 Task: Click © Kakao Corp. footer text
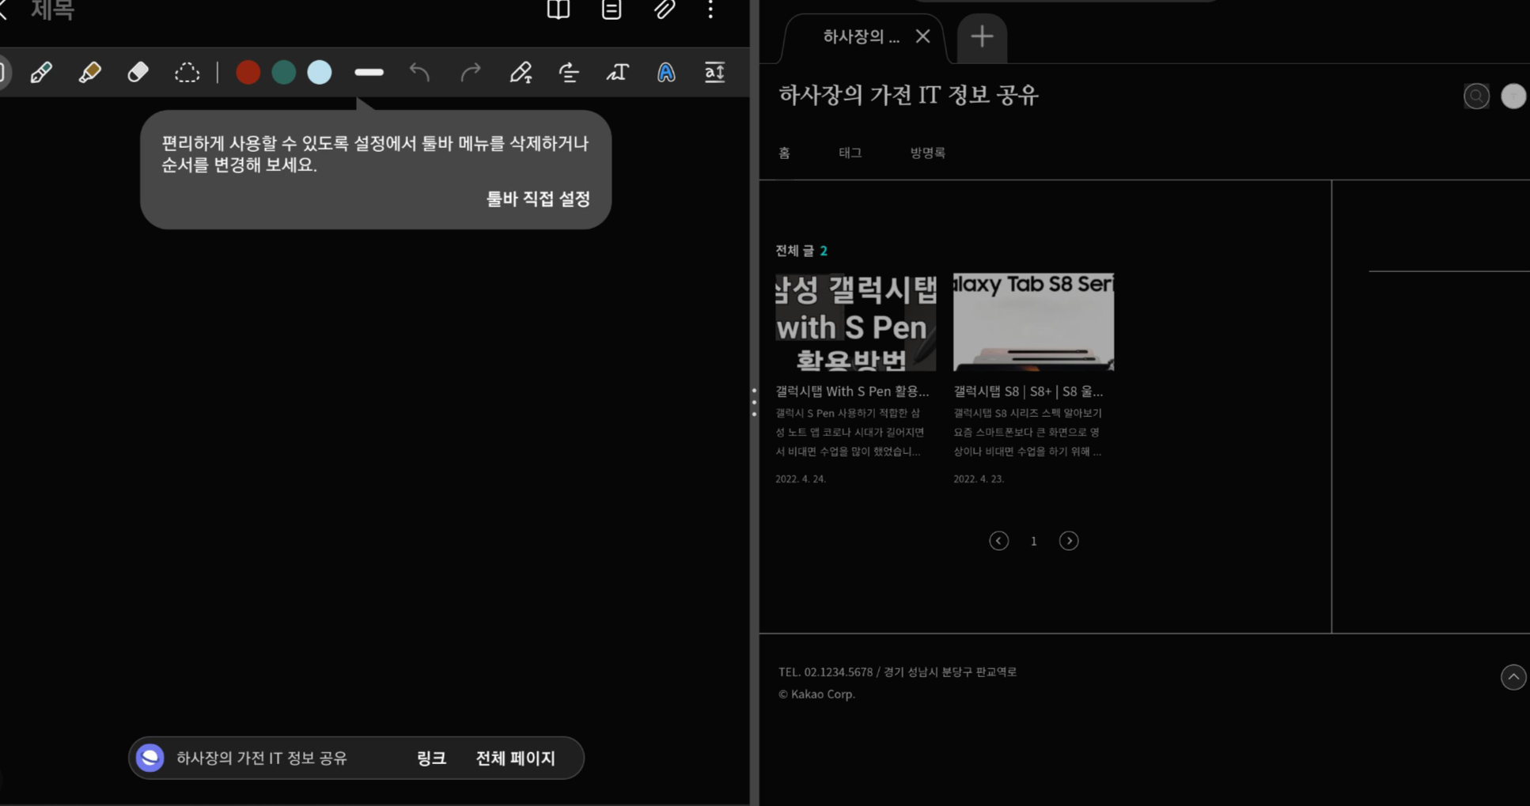pos(816,694)
